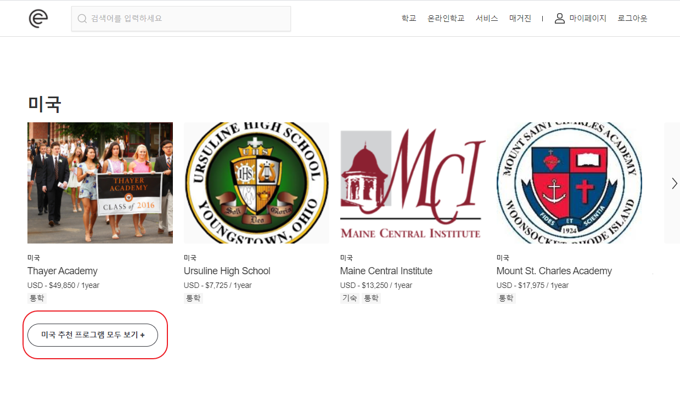Click the 기숙 tag under Maine Central
680x413 pixels.
350,298
